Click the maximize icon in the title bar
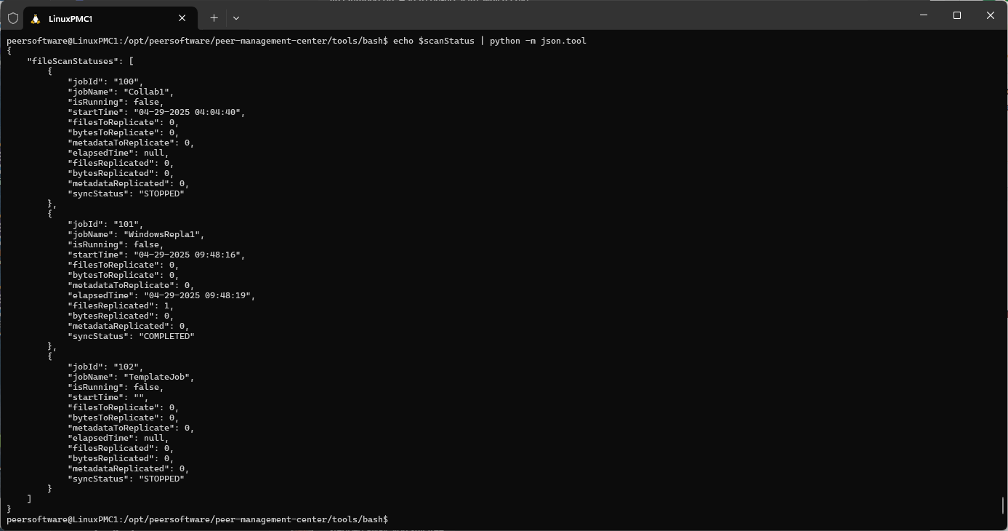 coord(956,15)
